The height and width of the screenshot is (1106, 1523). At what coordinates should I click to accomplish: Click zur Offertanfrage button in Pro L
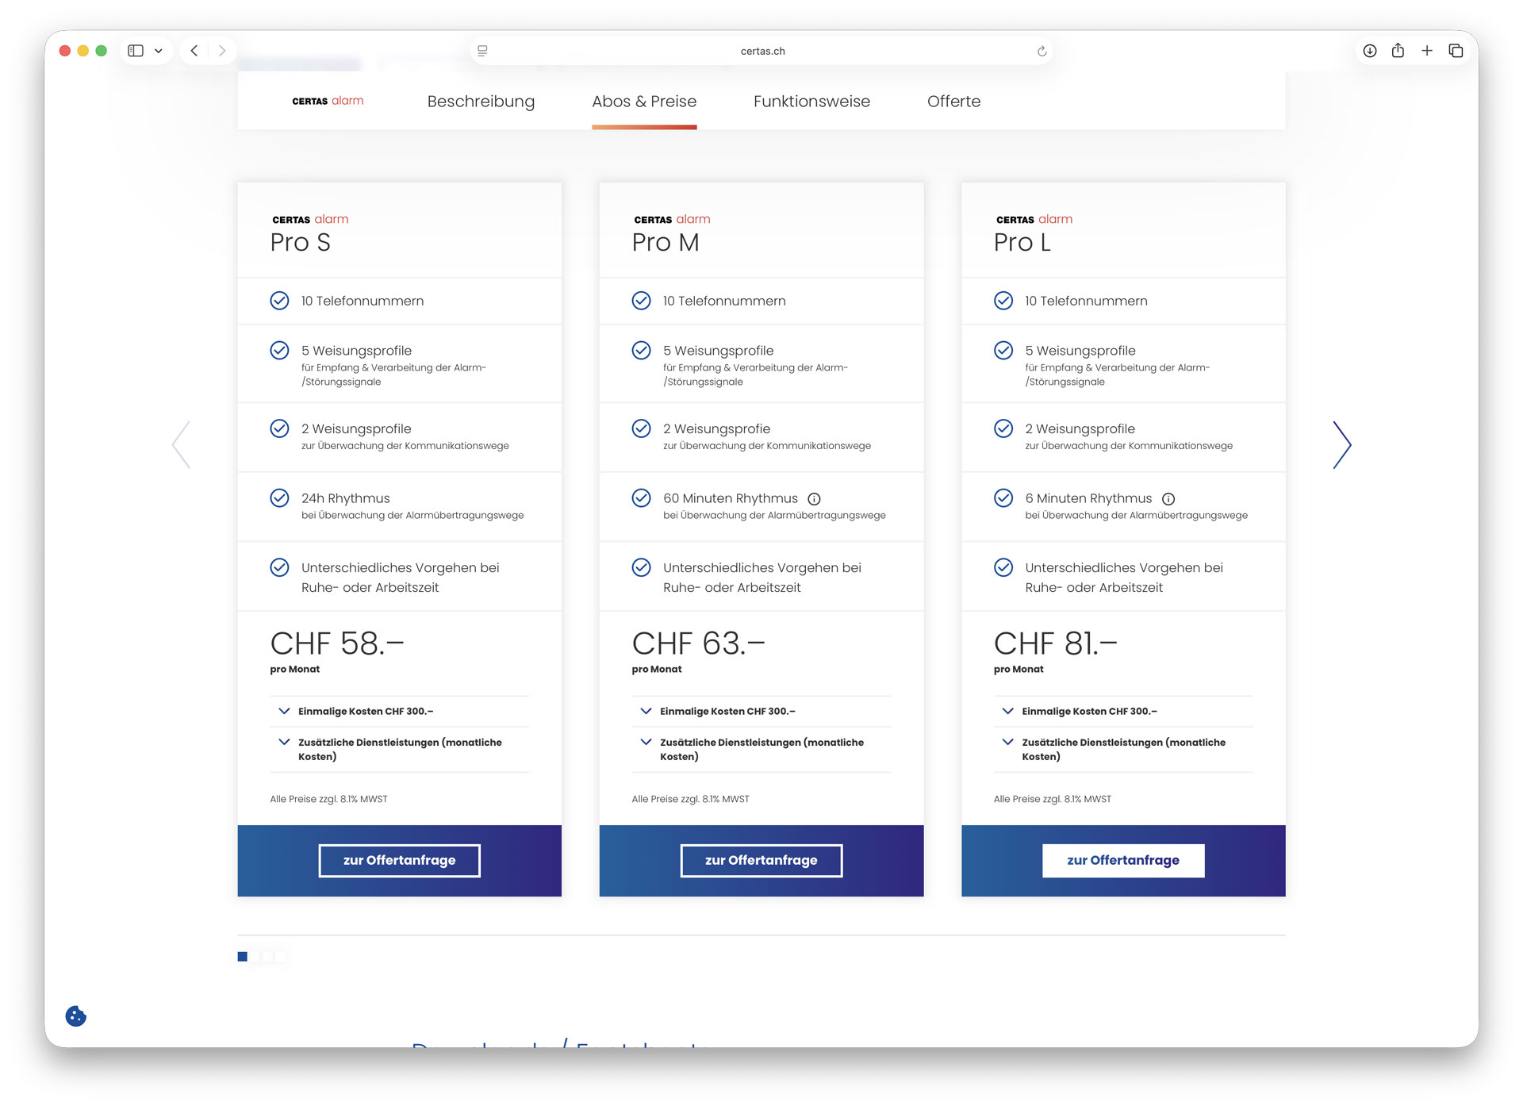pyautogui.click(x=1122, y=861)
